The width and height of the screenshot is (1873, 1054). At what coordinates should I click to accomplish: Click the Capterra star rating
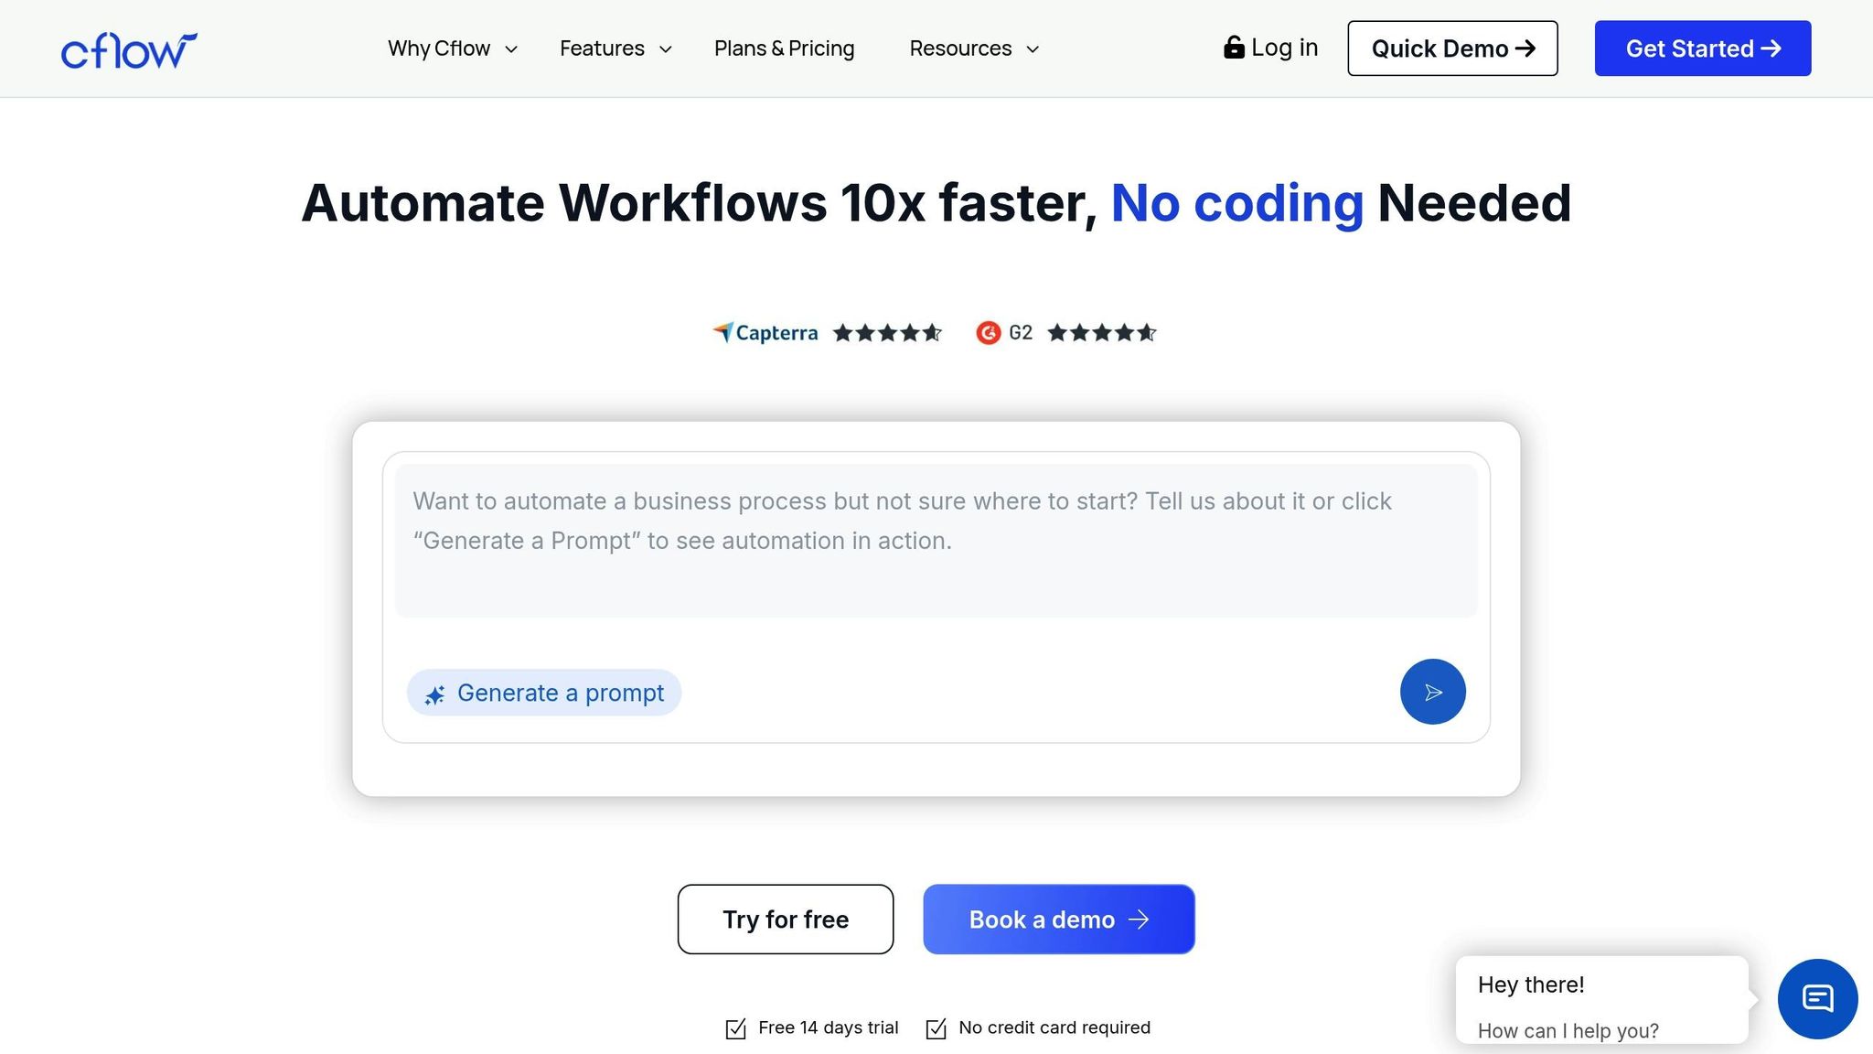coord(886,333)
